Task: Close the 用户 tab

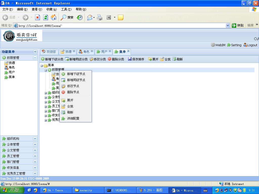Action: pyautogui.click(x=110, y=51)
